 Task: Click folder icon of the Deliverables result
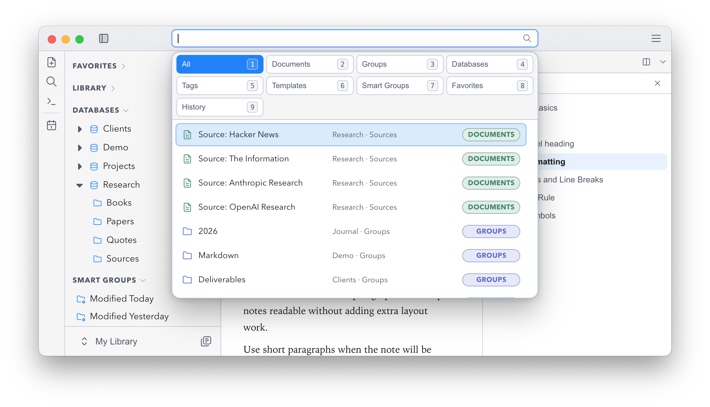(x=187, y=280)
